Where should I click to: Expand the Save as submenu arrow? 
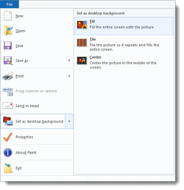[x=69, y=60]
